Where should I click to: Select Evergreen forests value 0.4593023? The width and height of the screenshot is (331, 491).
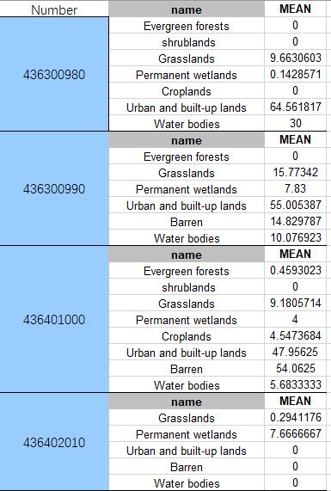tap(295, 270)
